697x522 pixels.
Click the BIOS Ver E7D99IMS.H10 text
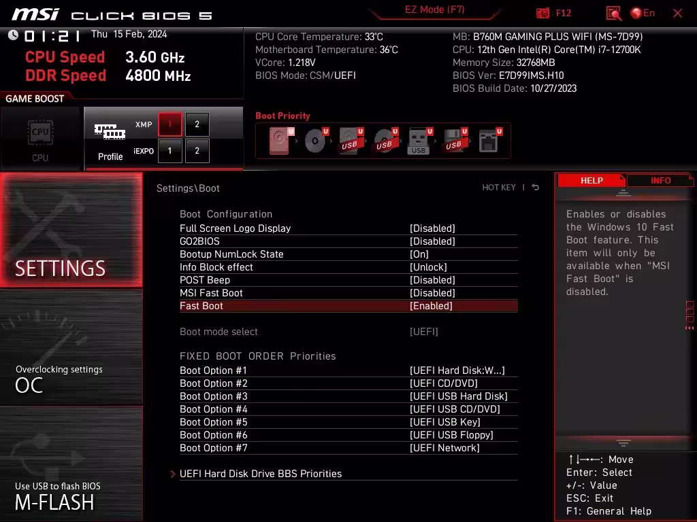coord(508,75)
